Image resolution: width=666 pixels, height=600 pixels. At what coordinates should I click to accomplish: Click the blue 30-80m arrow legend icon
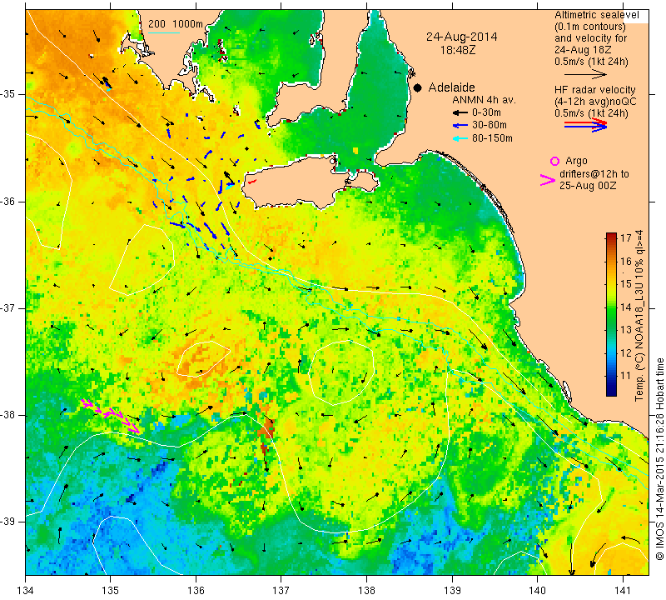click(x=460, y=126)
